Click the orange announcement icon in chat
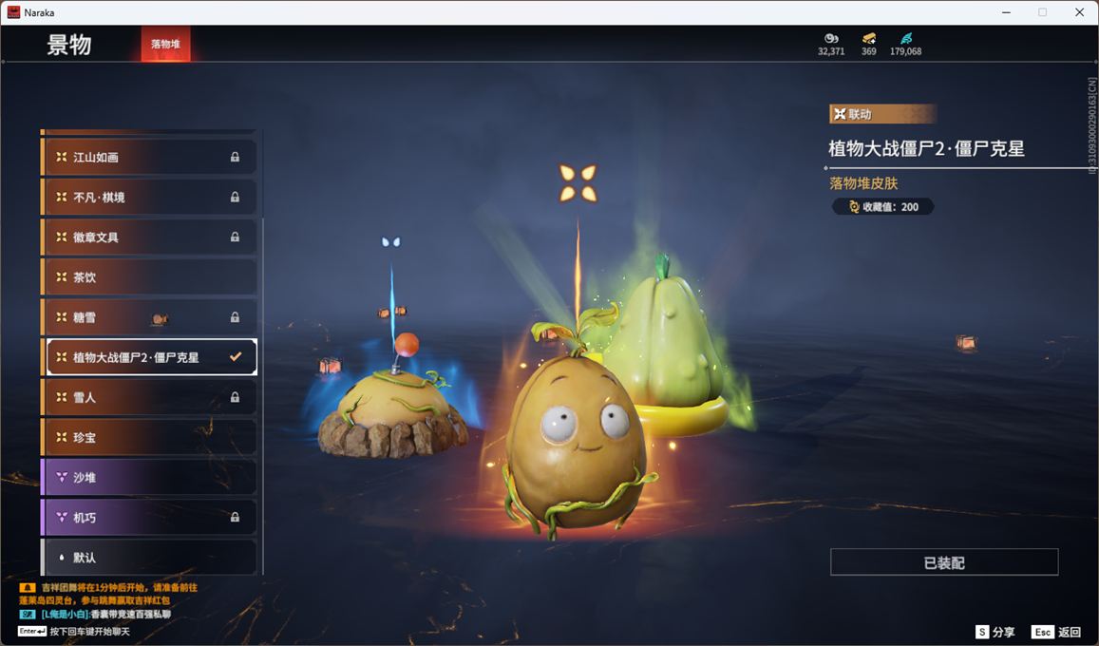This screenshot has height=646, width=1099. click(28, 587)
